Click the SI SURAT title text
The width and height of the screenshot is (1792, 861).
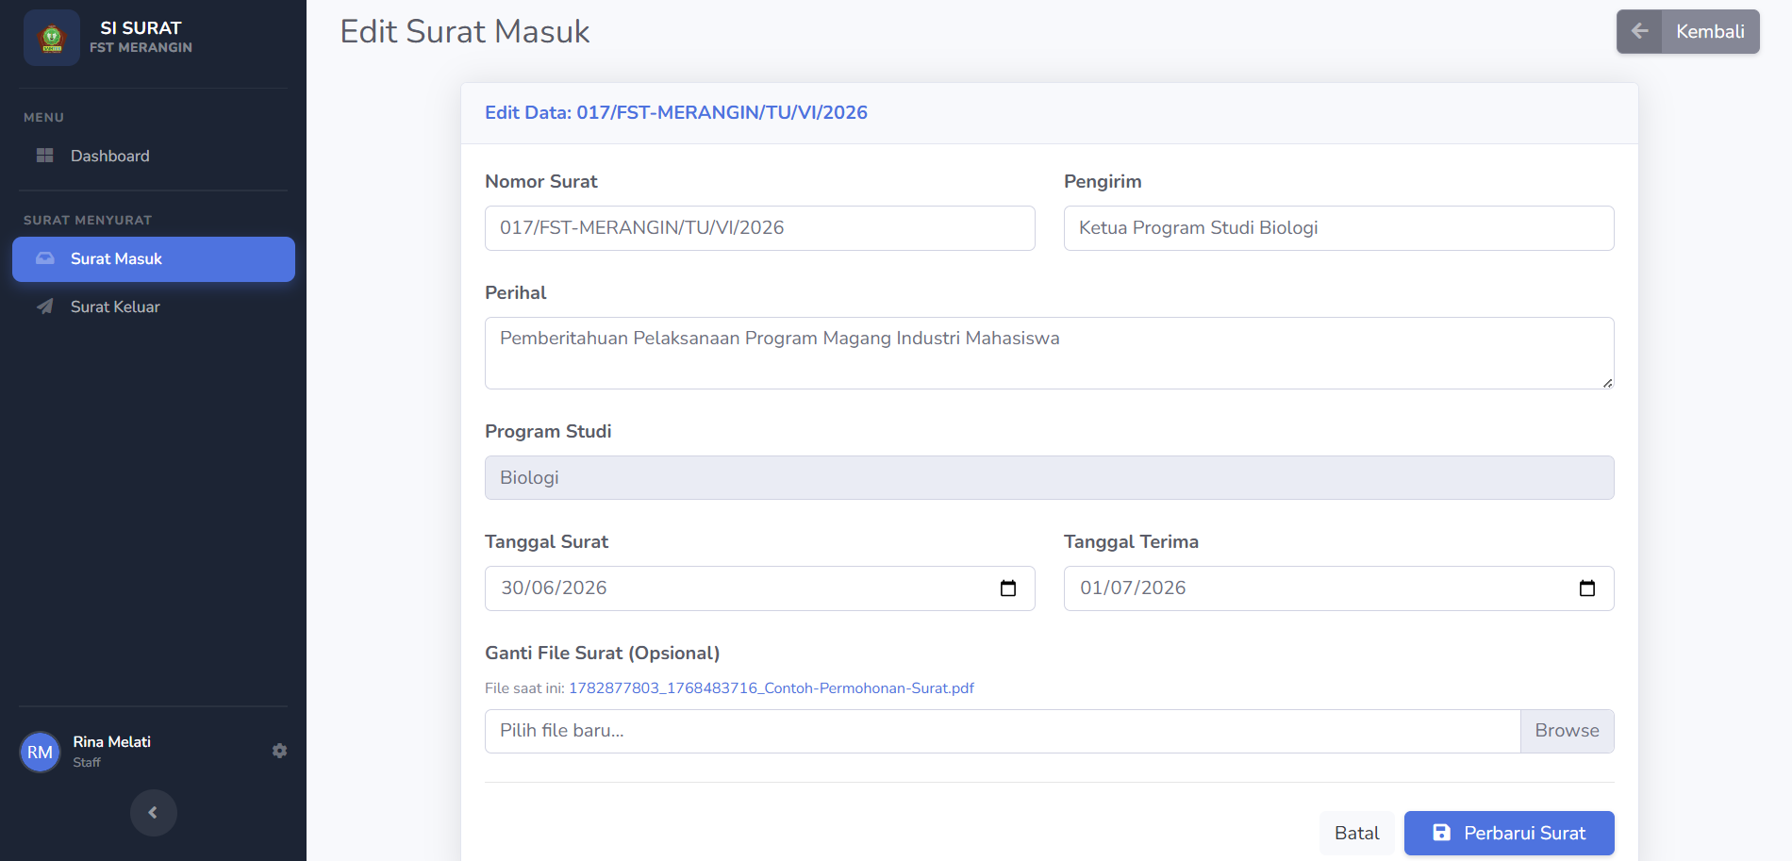point(141,28)
